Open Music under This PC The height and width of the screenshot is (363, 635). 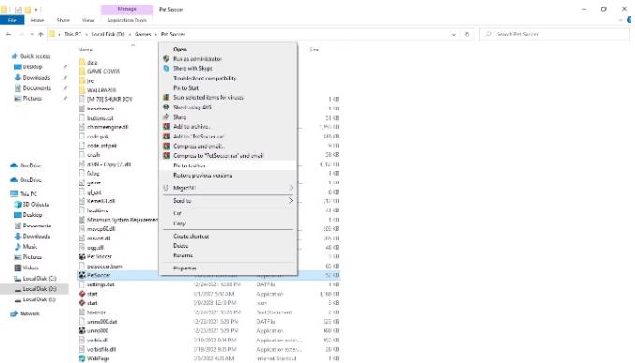(30, 247)
